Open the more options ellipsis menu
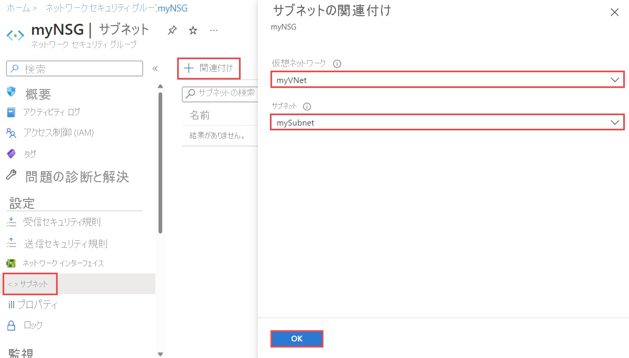The width and height of the screenshot is (629, 358). 213,31
